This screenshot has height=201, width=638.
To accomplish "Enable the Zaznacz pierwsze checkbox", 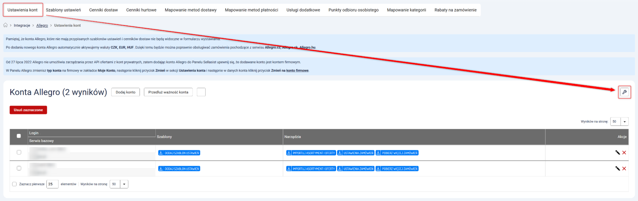I will (x=14, y=184).
